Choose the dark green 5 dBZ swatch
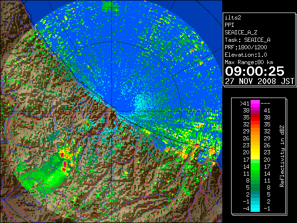Screen dimensions: 297x223 [x=255, y=187]
